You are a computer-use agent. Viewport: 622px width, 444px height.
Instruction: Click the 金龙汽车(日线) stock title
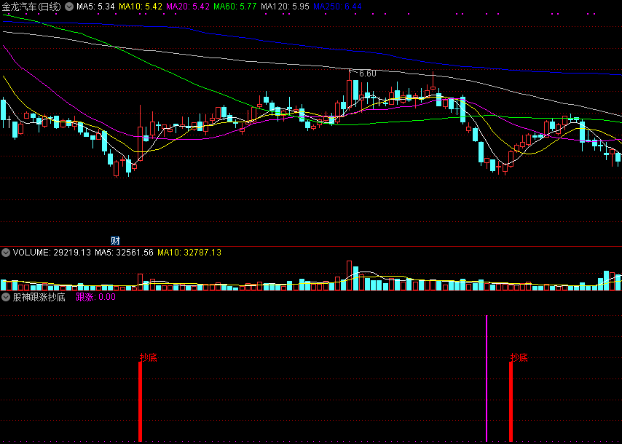[x=32, y=7]
